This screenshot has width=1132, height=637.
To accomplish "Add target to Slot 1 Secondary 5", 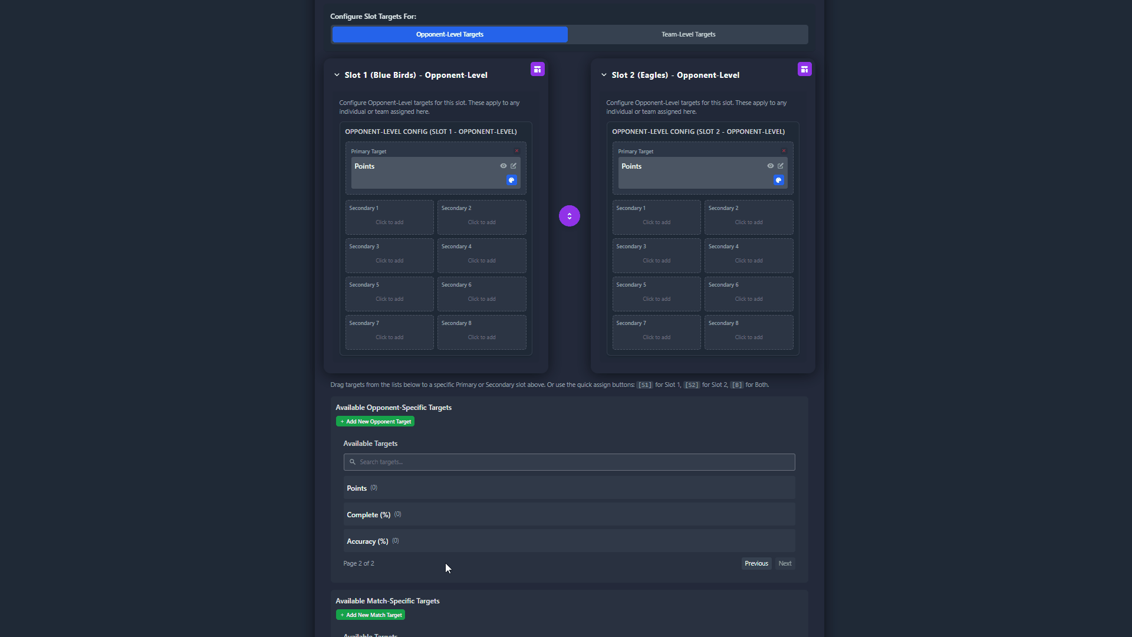I will coord(390,294).
